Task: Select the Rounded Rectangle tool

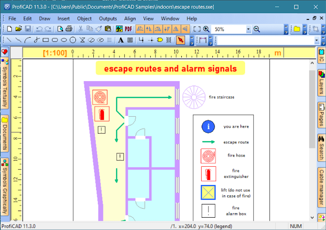Action: (x=55, y=40)
